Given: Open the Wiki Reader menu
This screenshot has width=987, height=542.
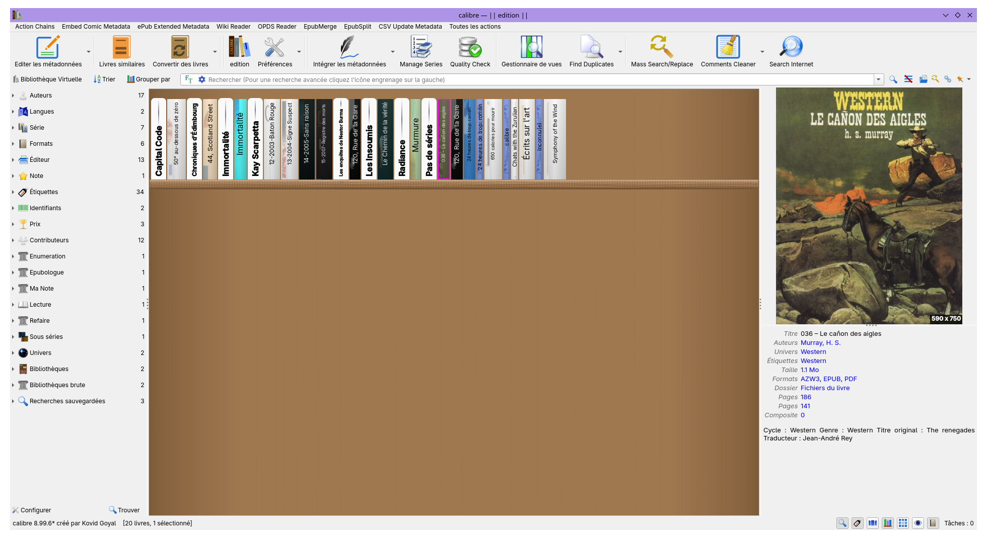Looking at the screenshot, I should pos(233,27).
